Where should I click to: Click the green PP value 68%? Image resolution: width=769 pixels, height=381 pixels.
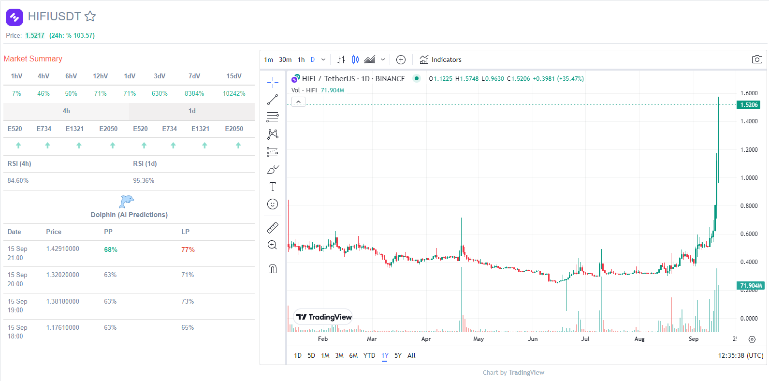[x=111, y=249]
